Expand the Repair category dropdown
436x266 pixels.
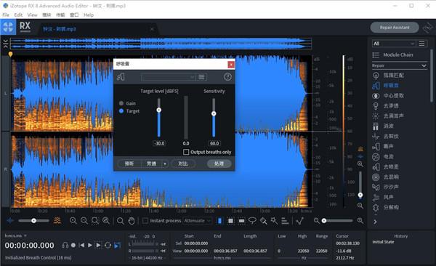tap(399, 65)
